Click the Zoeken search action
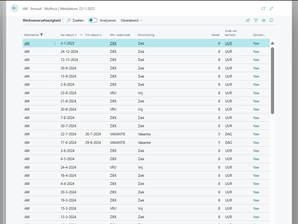 click(x=75, y=20)
